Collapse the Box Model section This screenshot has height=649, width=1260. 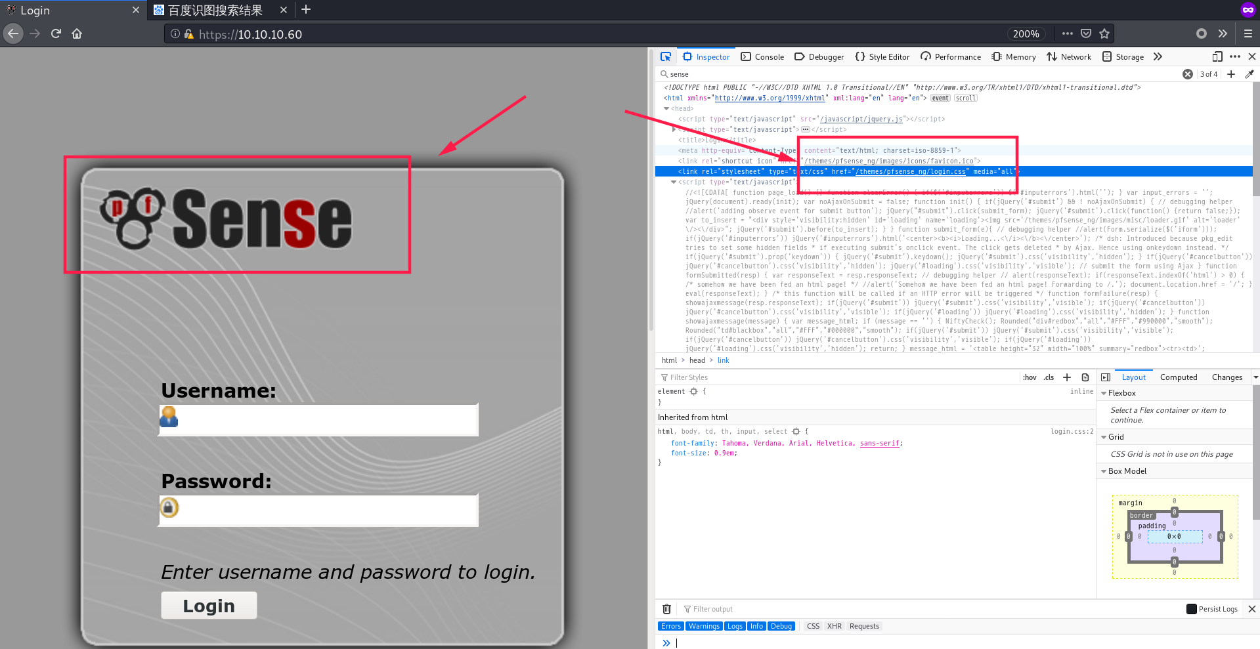click(1104, 471)
